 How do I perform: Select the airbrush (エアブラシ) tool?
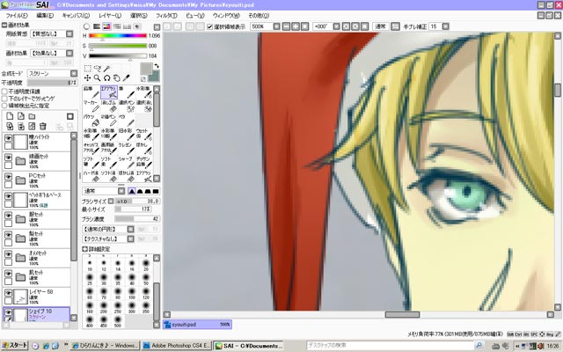tap(109, 92)
